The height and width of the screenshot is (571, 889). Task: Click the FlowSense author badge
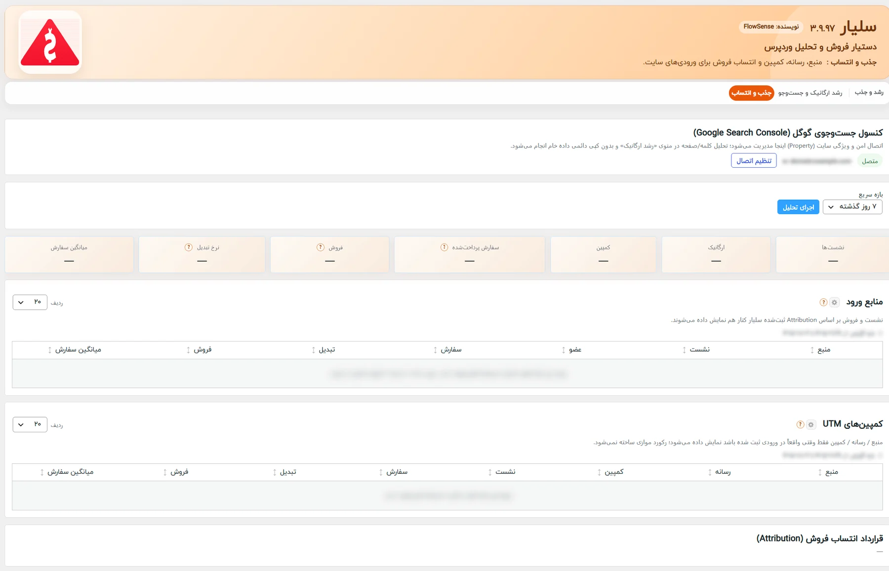[771, 27]
